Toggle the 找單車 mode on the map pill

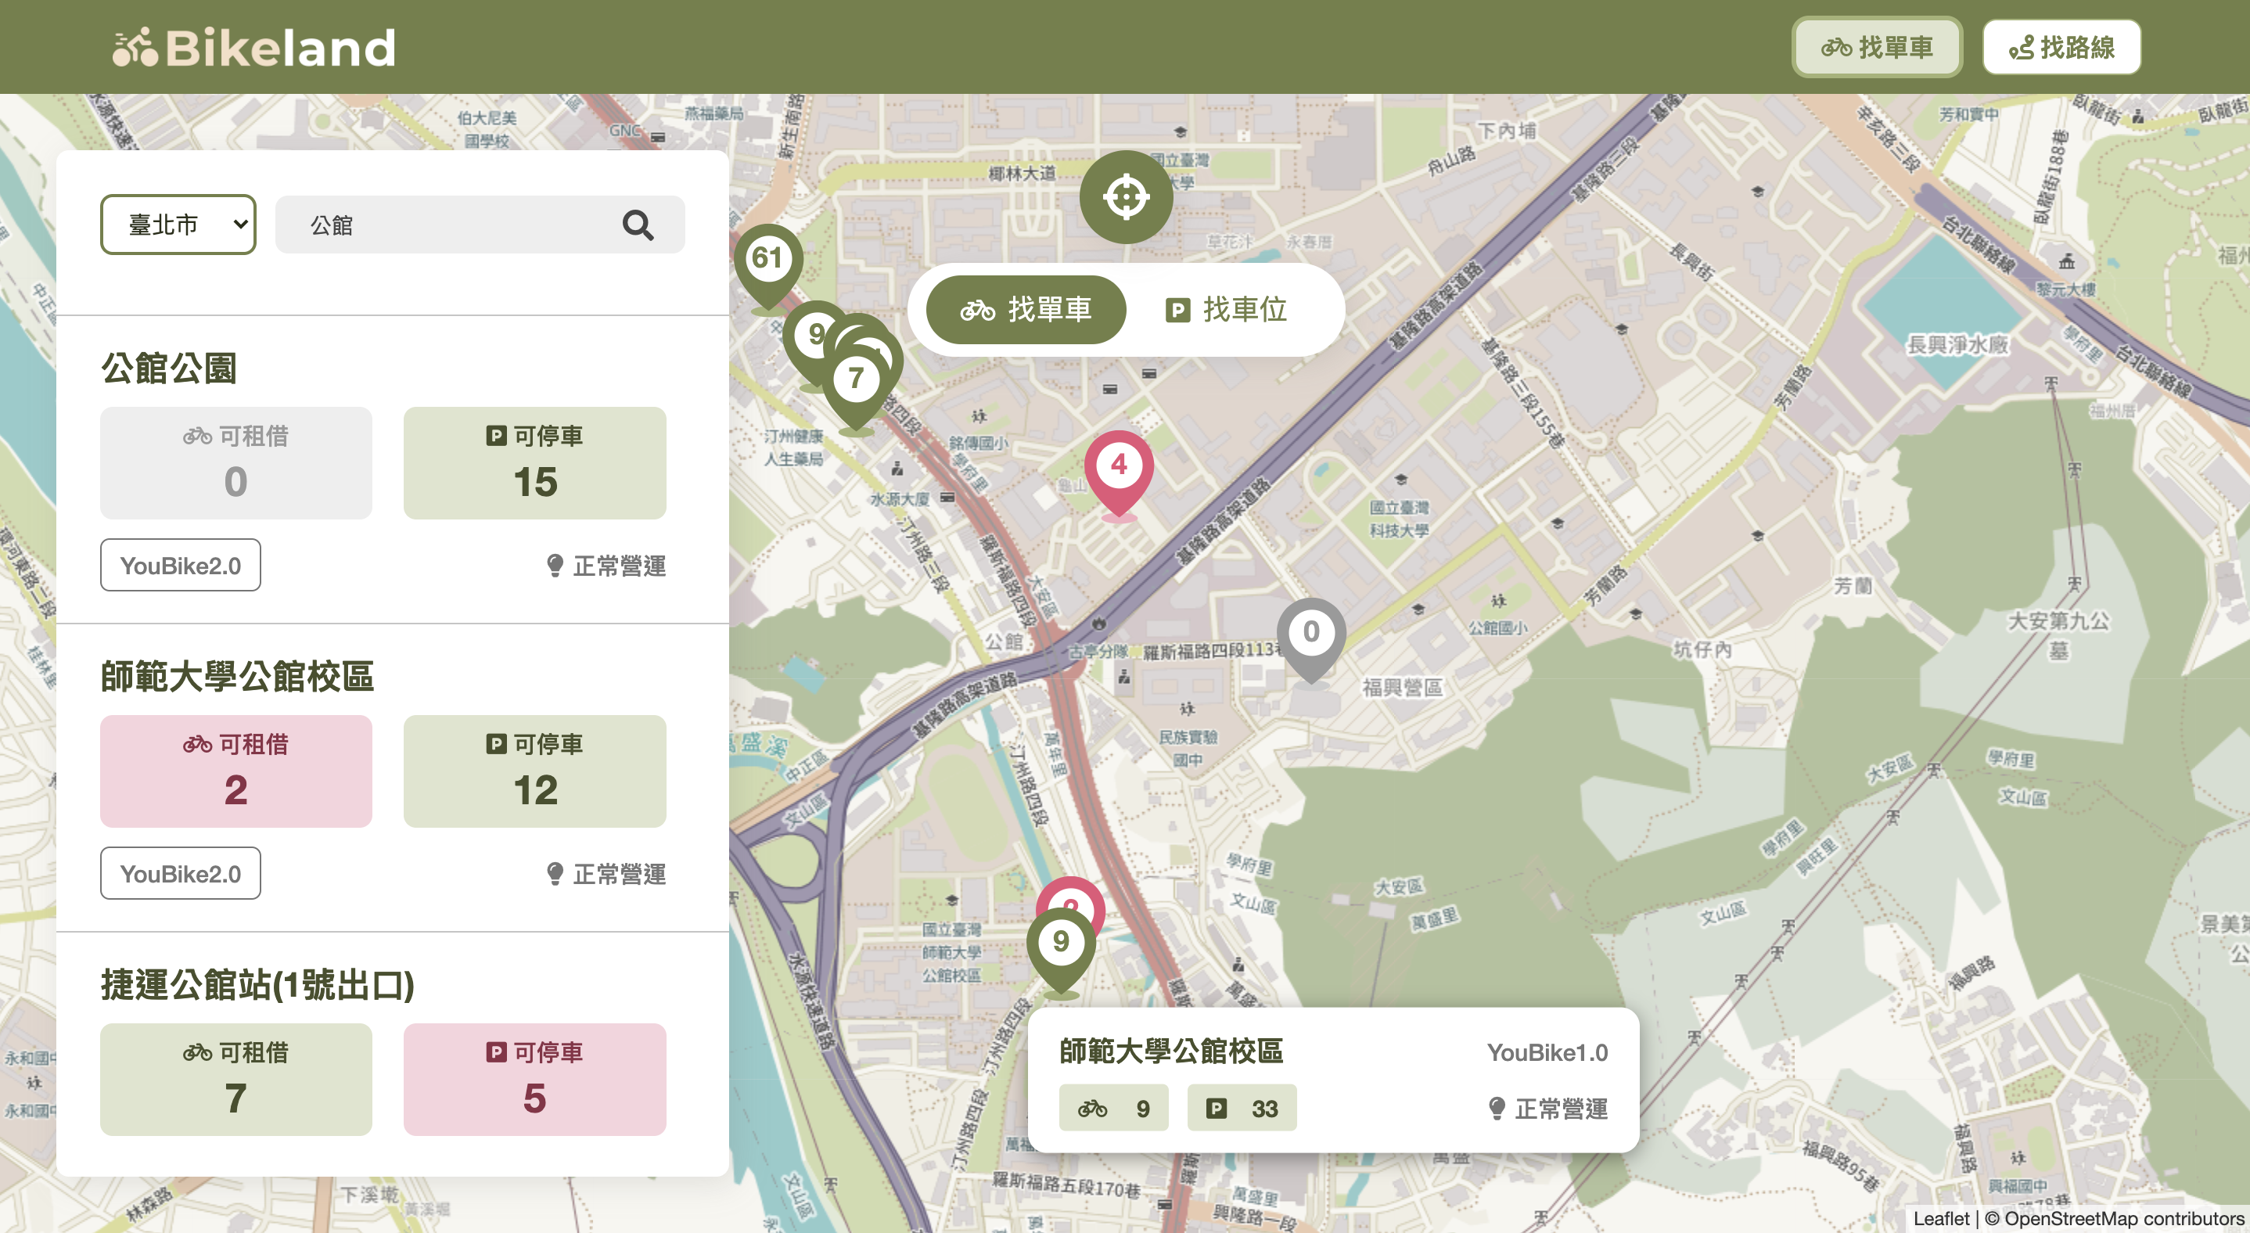tap(1026, 309)
